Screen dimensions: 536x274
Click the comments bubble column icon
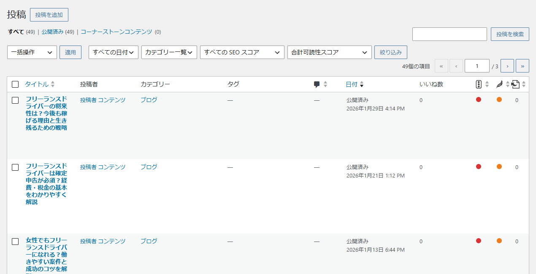tap(317, 84)
